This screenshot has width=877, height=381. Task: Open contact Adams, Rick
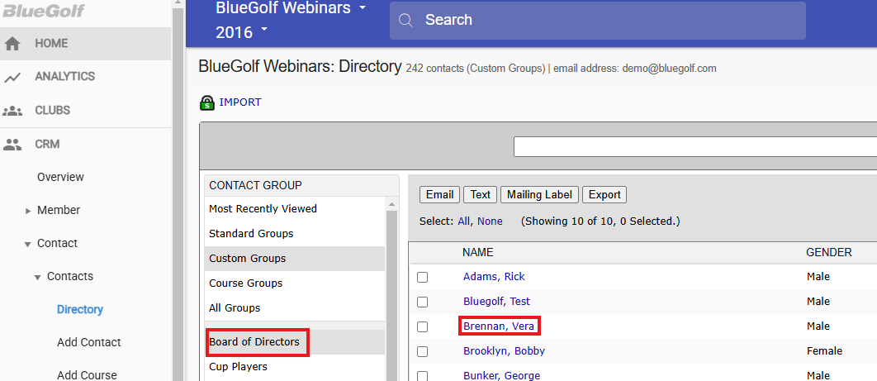tap(494, 277)
